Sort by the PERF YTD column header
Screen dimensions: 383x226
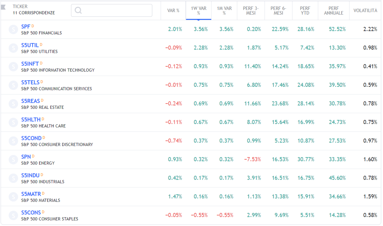coord(305,10)
